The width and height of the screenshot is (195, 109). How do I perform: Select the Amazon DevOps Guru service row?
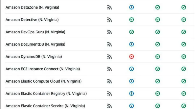coord(35,32)
